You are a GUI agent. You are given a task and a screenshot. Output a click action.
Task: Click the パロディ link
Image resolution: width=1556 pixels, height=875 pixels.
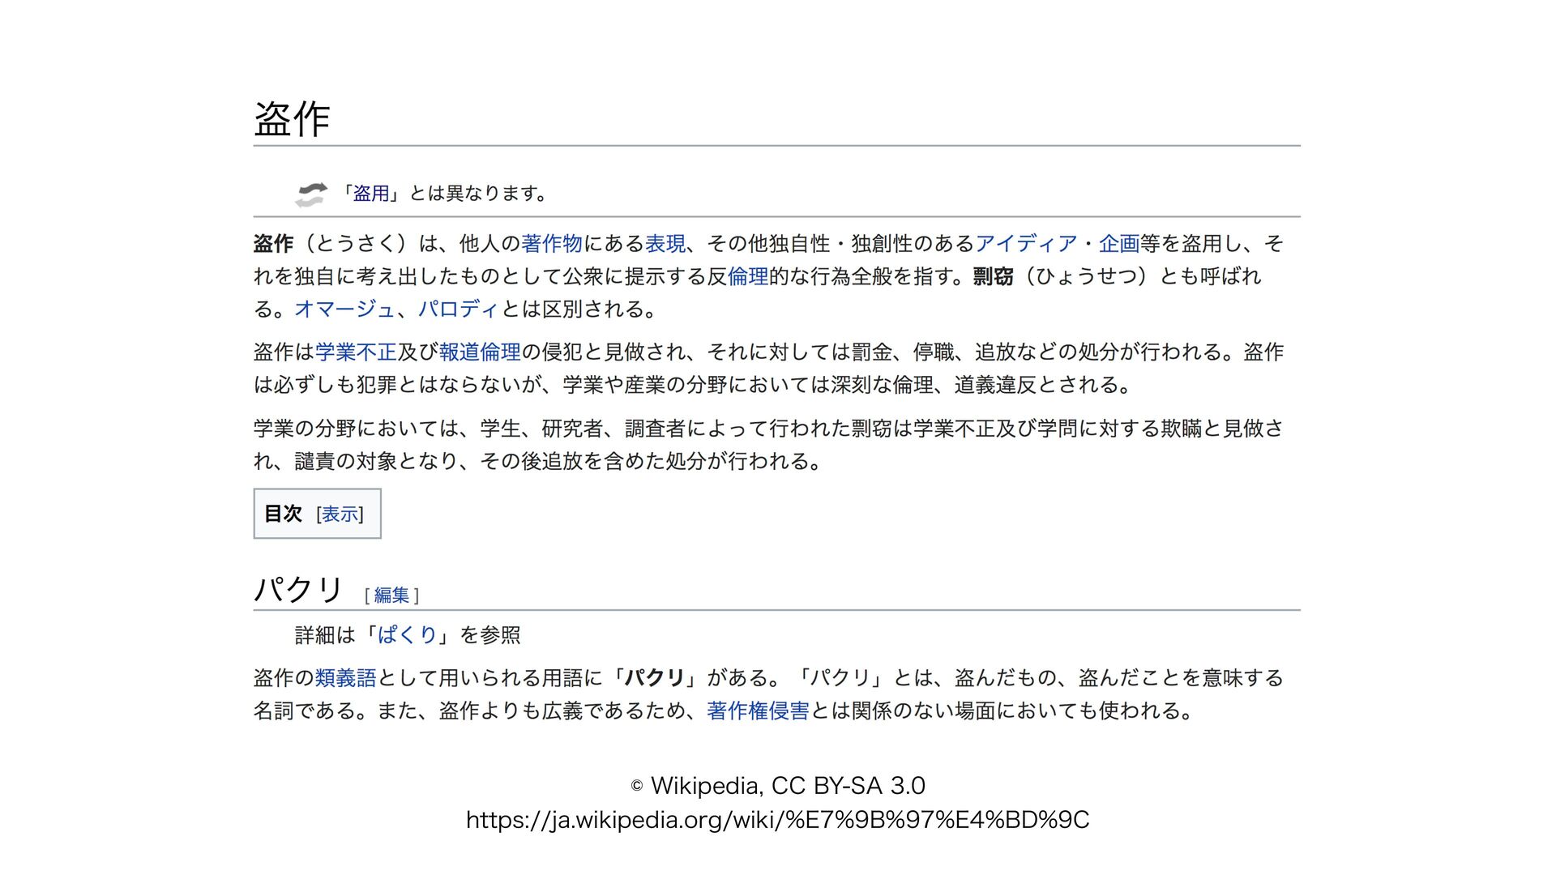[459, 309]
